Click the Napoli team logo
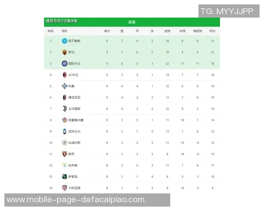Image resolution: width=264 pixels, height=211 pixels. 65,41
